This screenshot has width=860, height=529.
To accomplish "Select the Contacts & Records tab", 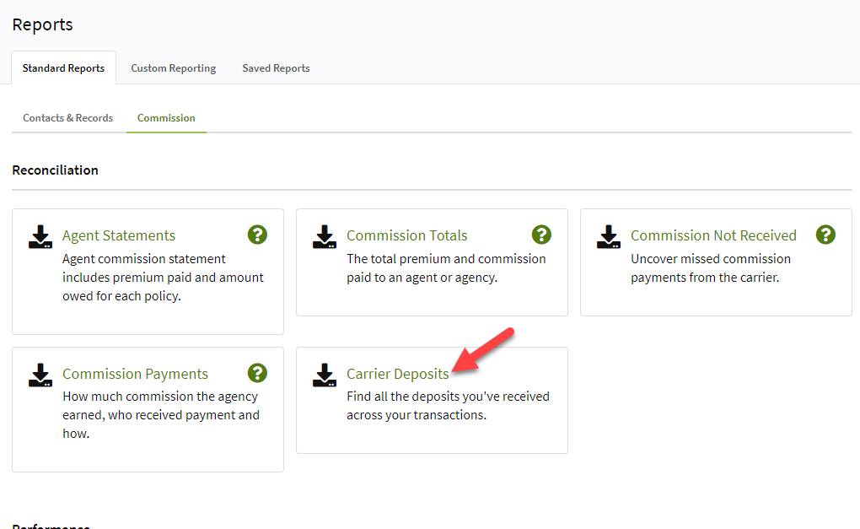I will pyautogui.click(x=67, y=118).
